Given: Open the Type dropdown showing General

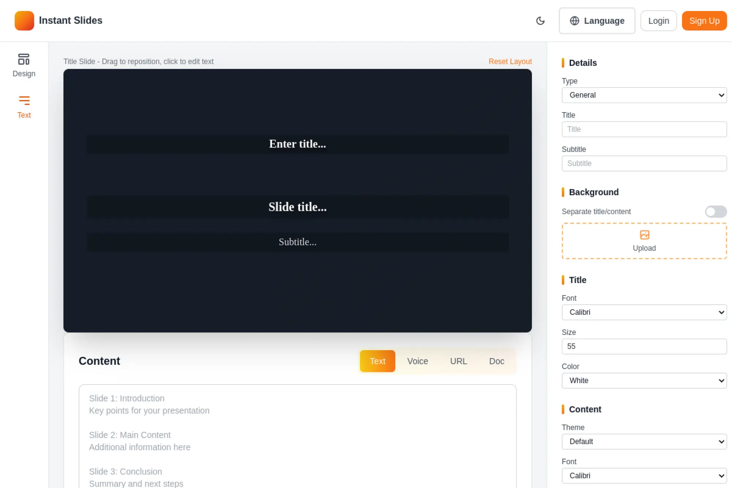Looking at the screenshot, I should pyautogui.click(x=644, y=95).
